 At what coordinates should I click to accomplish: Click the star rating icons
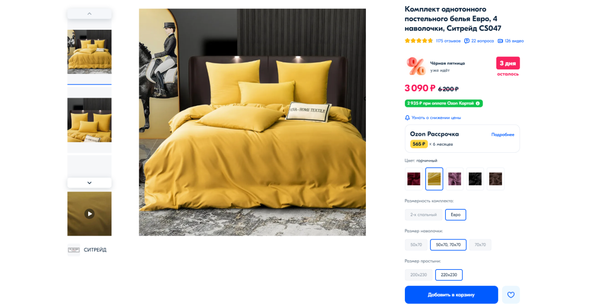[x=419, y=41]
